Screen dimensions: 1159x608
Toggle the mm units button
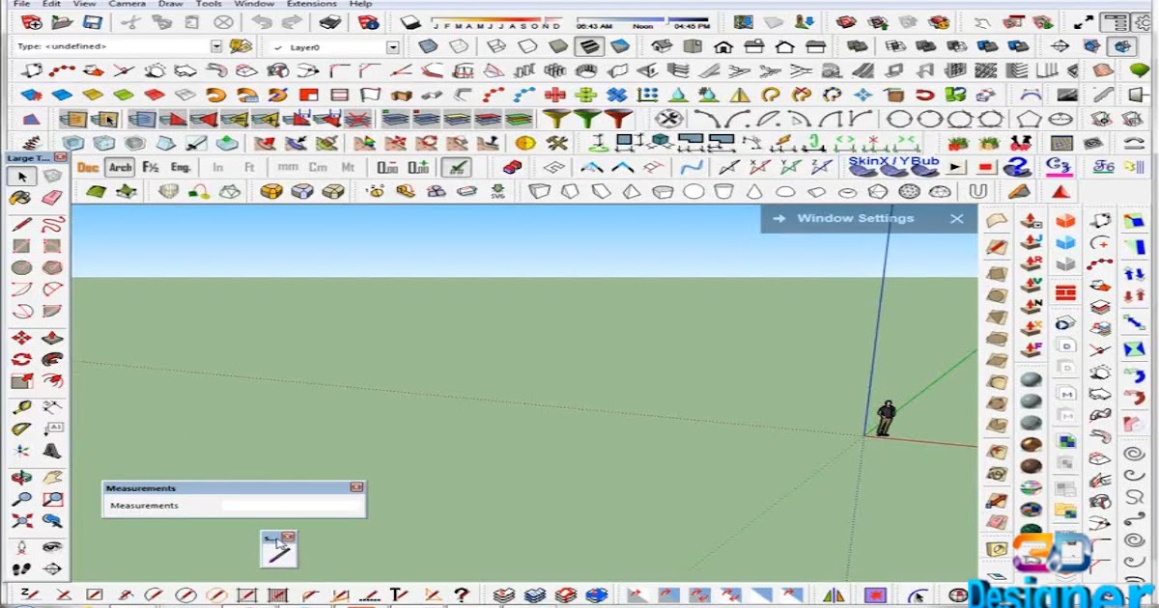[288, 168]
